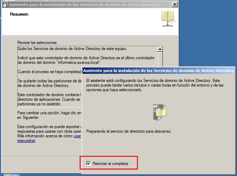Follow the 'respuestas' link text
Screen dimensions: 237x176
pos(26,140)
